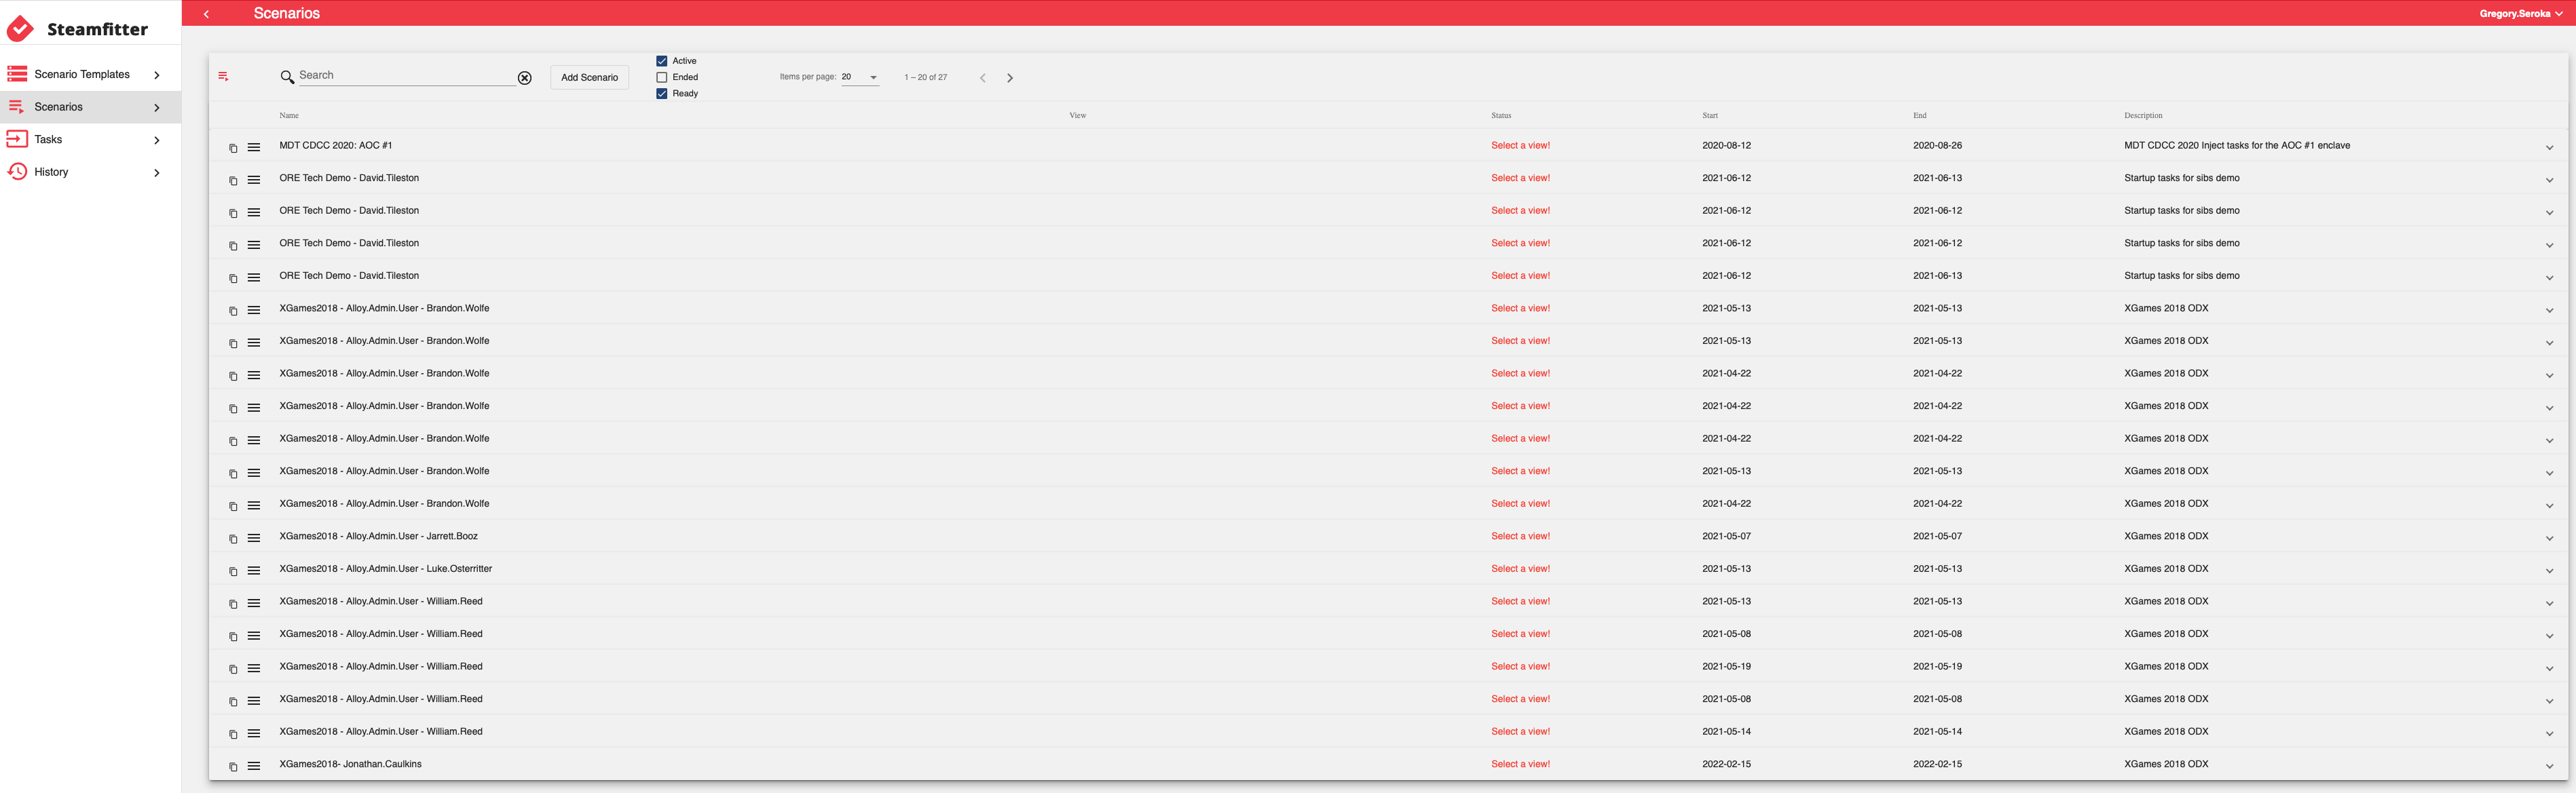Select History in the sidebar

51,172
